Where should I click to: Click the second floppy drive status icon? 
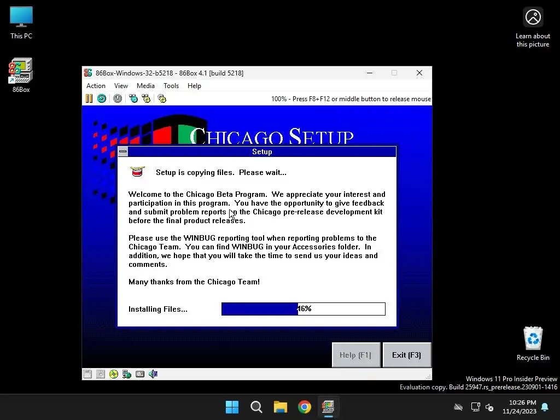click(101, 374)
